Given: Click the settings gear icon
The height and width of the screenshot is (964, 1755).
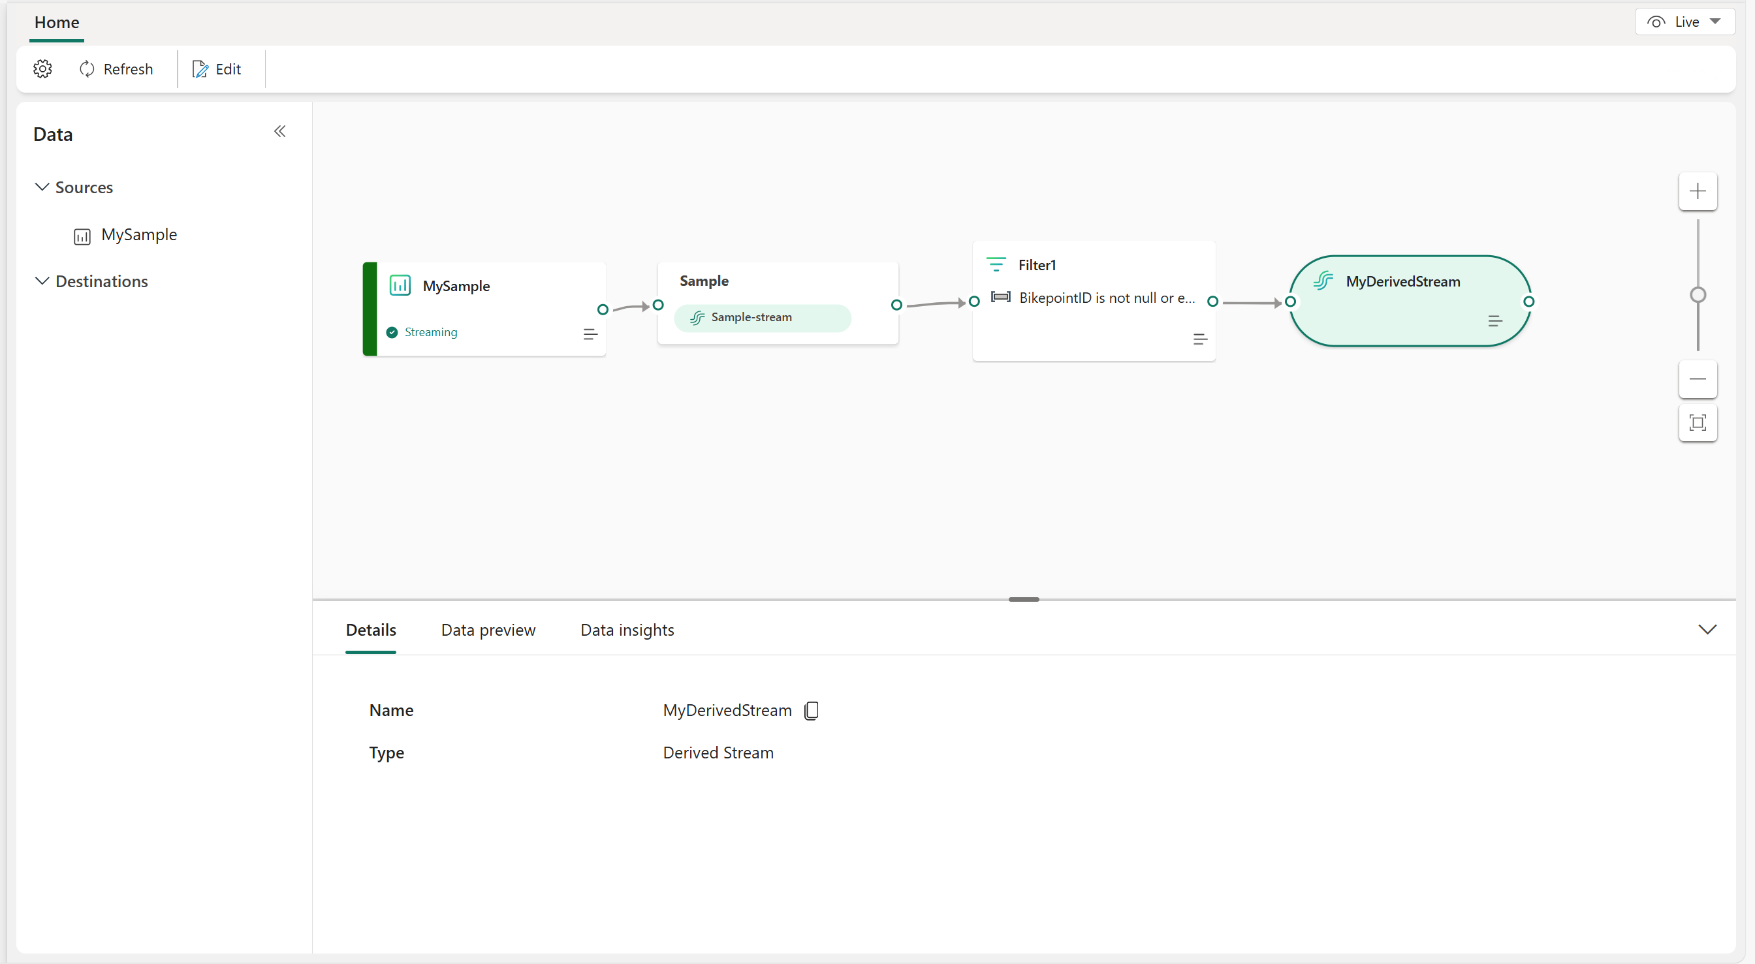Looking at the screenshot, I should click(x=42, y=69).
